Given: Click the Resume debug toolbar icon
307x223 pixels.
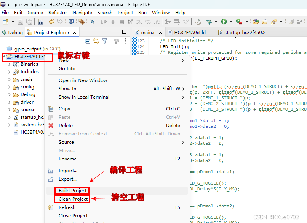Looking at the screenshot, I should (x=104, y=22).
